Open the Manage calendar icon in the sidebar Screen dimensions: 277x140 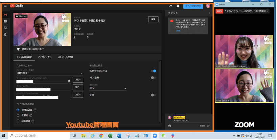(5, 28)
